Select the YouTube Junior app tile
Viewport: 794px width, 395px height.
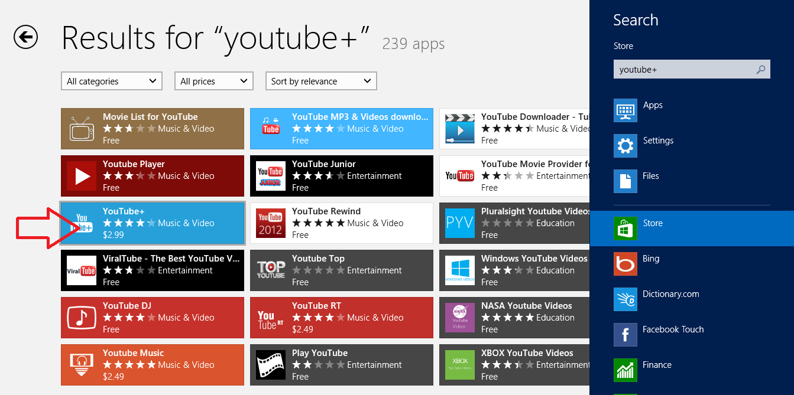341,176
